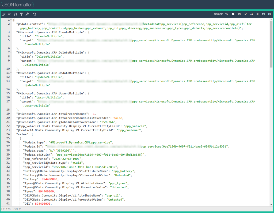Open the Filter funnel tool

coord(21,14)
